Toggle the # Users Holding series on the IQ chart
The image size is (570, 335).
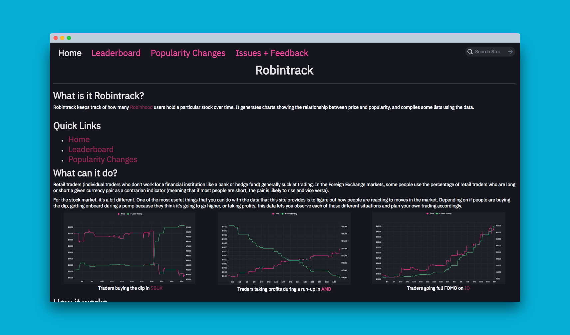(437, 214)
